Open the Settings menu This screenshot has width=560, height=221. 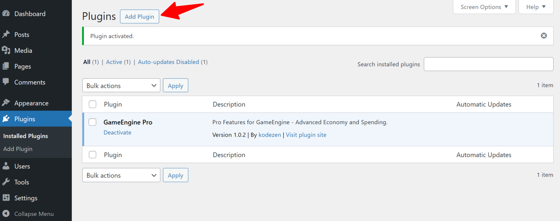(26, 198)
